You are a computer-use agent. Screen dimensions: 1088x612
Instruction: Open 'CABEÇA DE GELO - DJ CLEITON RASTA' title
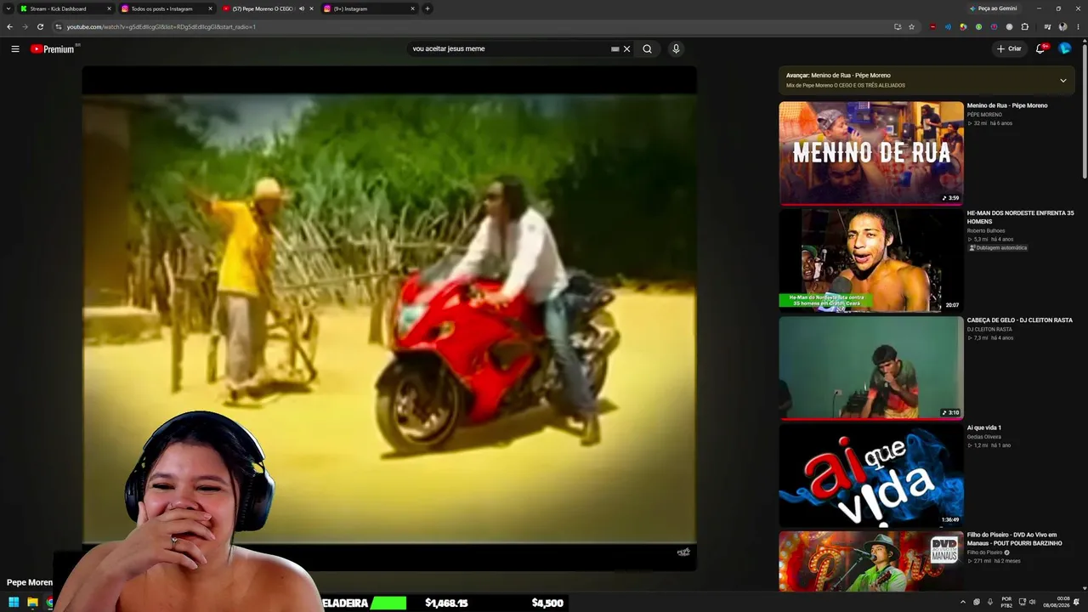tap(1020, 320)
